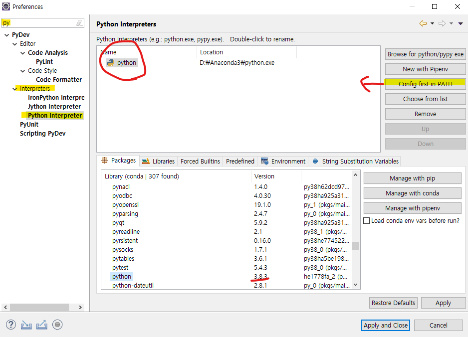468x337 pixels.
Task: Click the String Substitution Variables globe icon
Action: click(x=315, y=161)
